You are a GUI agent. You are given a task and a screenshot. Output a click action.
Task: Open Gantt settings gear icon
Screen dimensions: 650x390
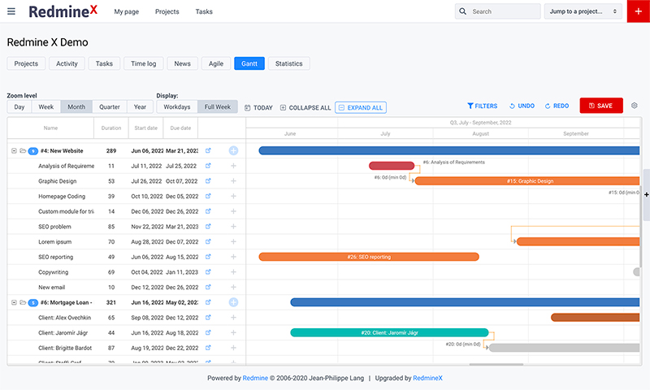[635, 106]
